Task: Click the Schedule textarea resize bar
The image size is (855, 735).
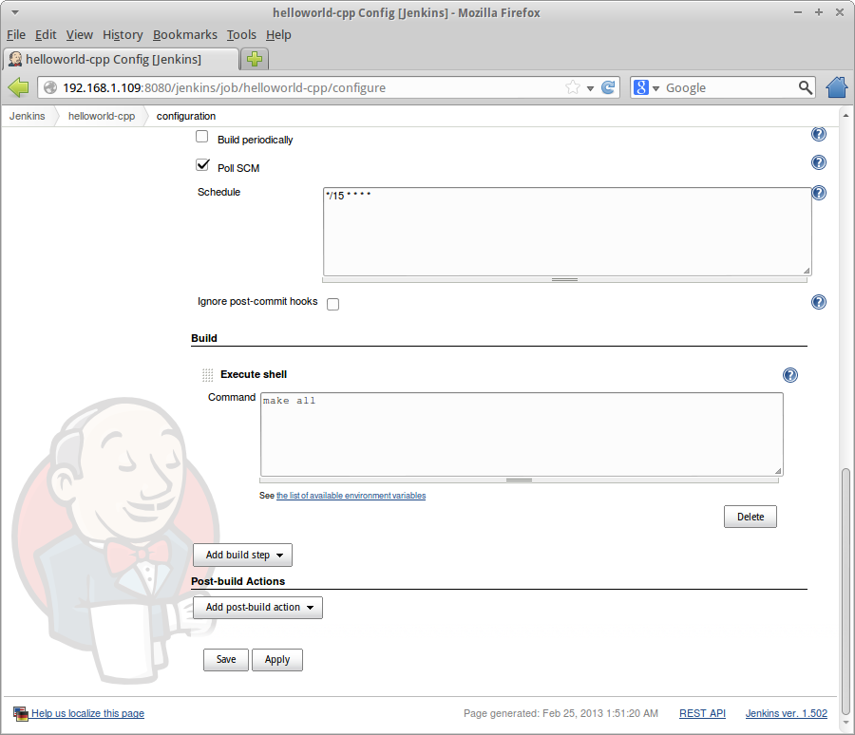Action: [x=564, y=280]
